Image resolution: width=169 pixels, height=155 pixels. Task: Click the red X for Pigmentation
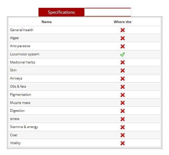point(123,95)
